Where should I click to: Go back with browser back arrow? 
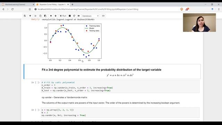(x=3, y=9)
